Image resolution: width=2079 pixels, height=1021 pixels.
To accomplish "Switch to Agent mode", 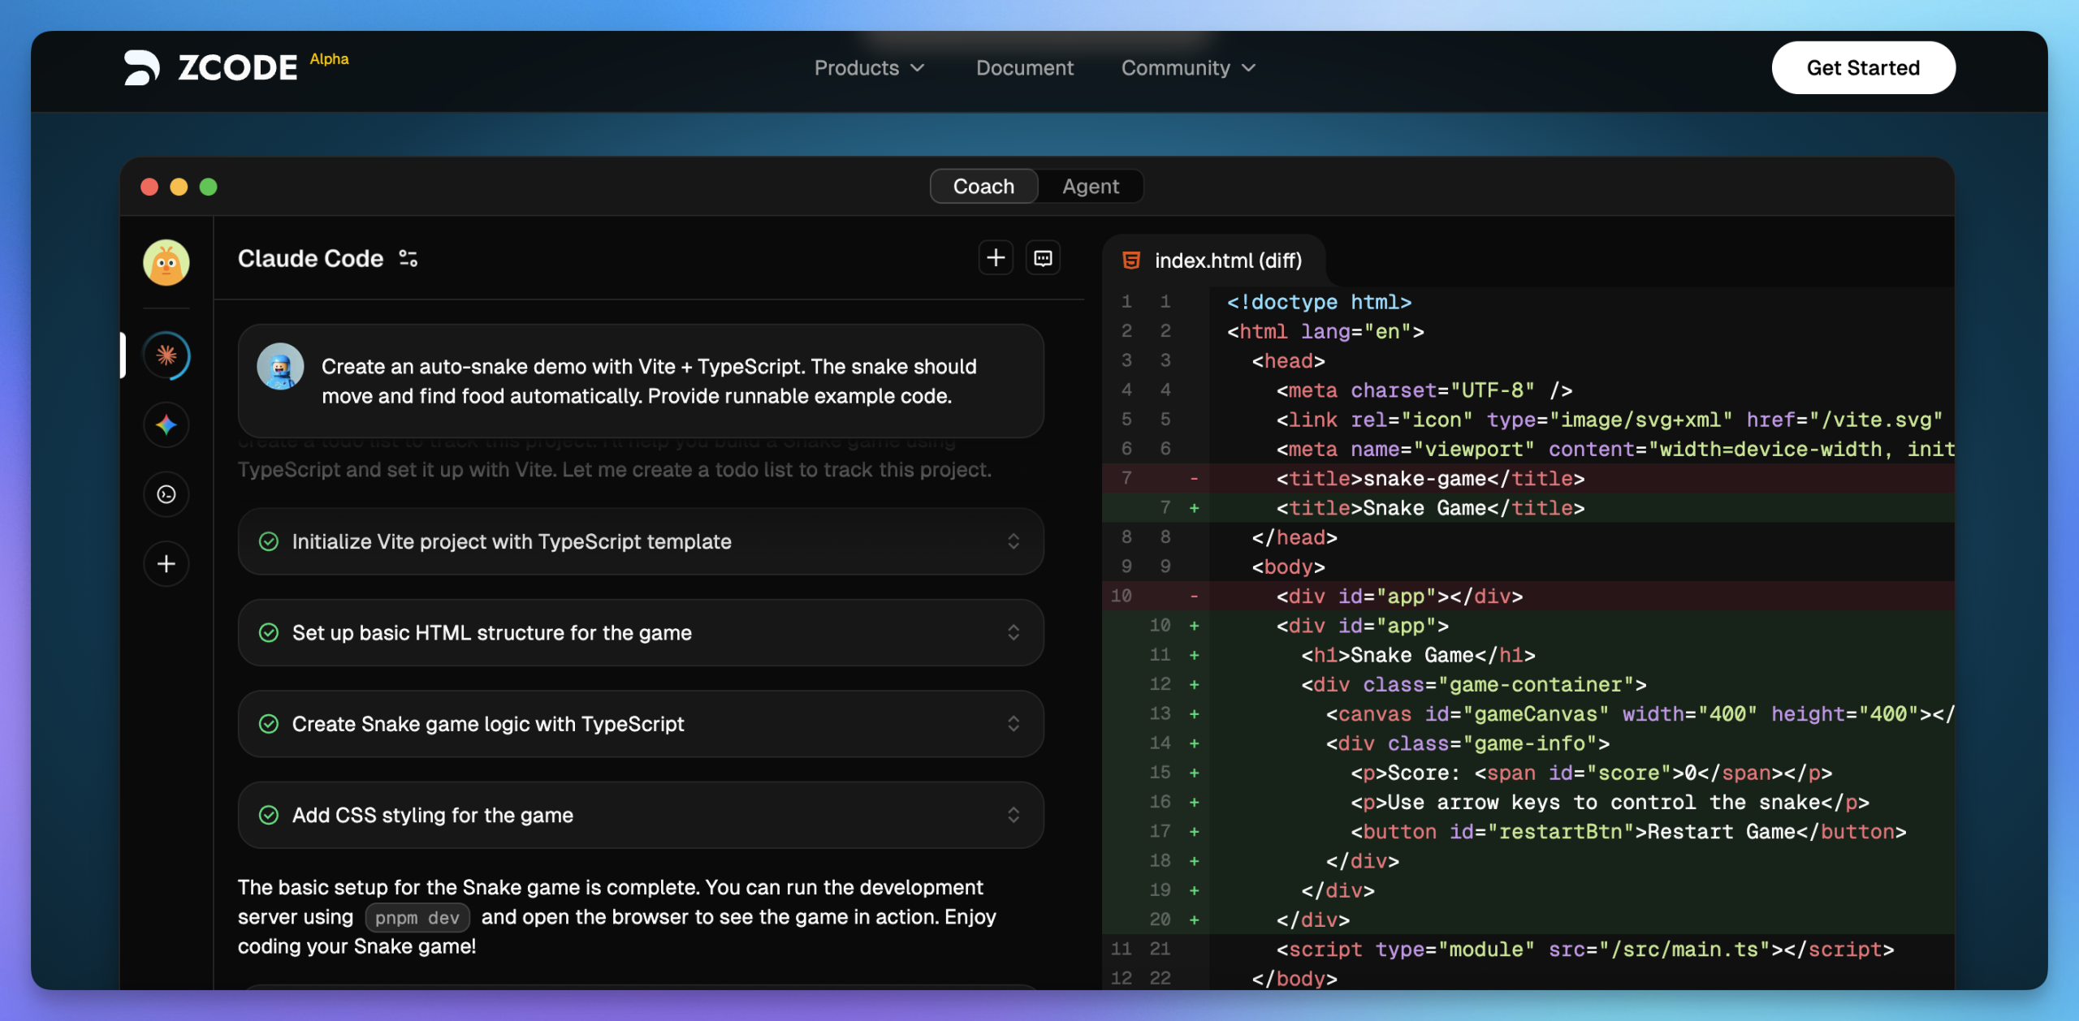I will pos(1091,187).
